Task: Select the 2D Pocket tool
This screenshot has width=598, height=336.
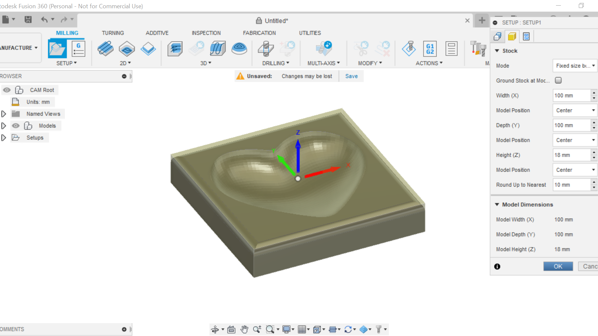Action: [x=127, y=49]
